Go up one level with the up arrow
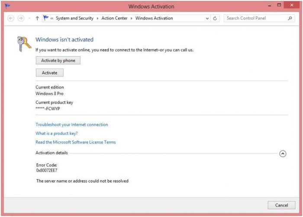Screen dimensions: 303x217 [37, 18]
